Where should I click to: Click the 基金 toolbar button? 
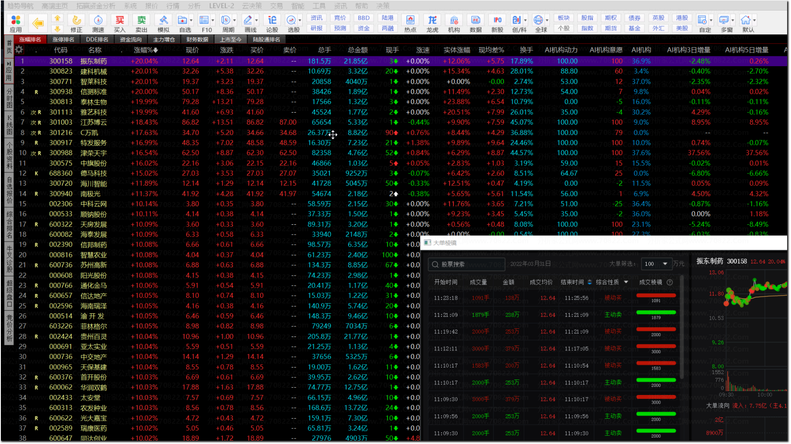click(x=635, y=28)
